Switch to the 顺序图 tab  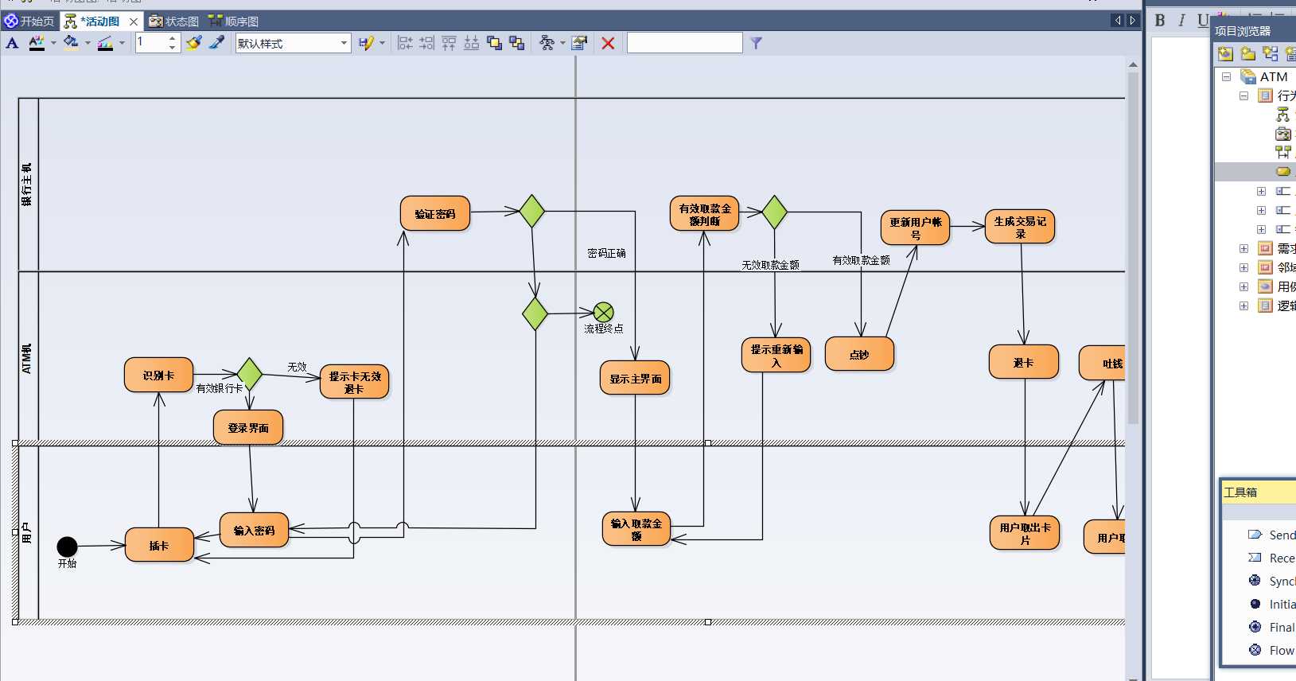pyautogui.click(x=234, y=21)
